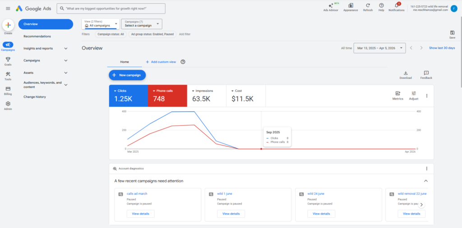Select the Overview sidebar item
This screenshot has width=462, height=228.
[x=46, y=24]
